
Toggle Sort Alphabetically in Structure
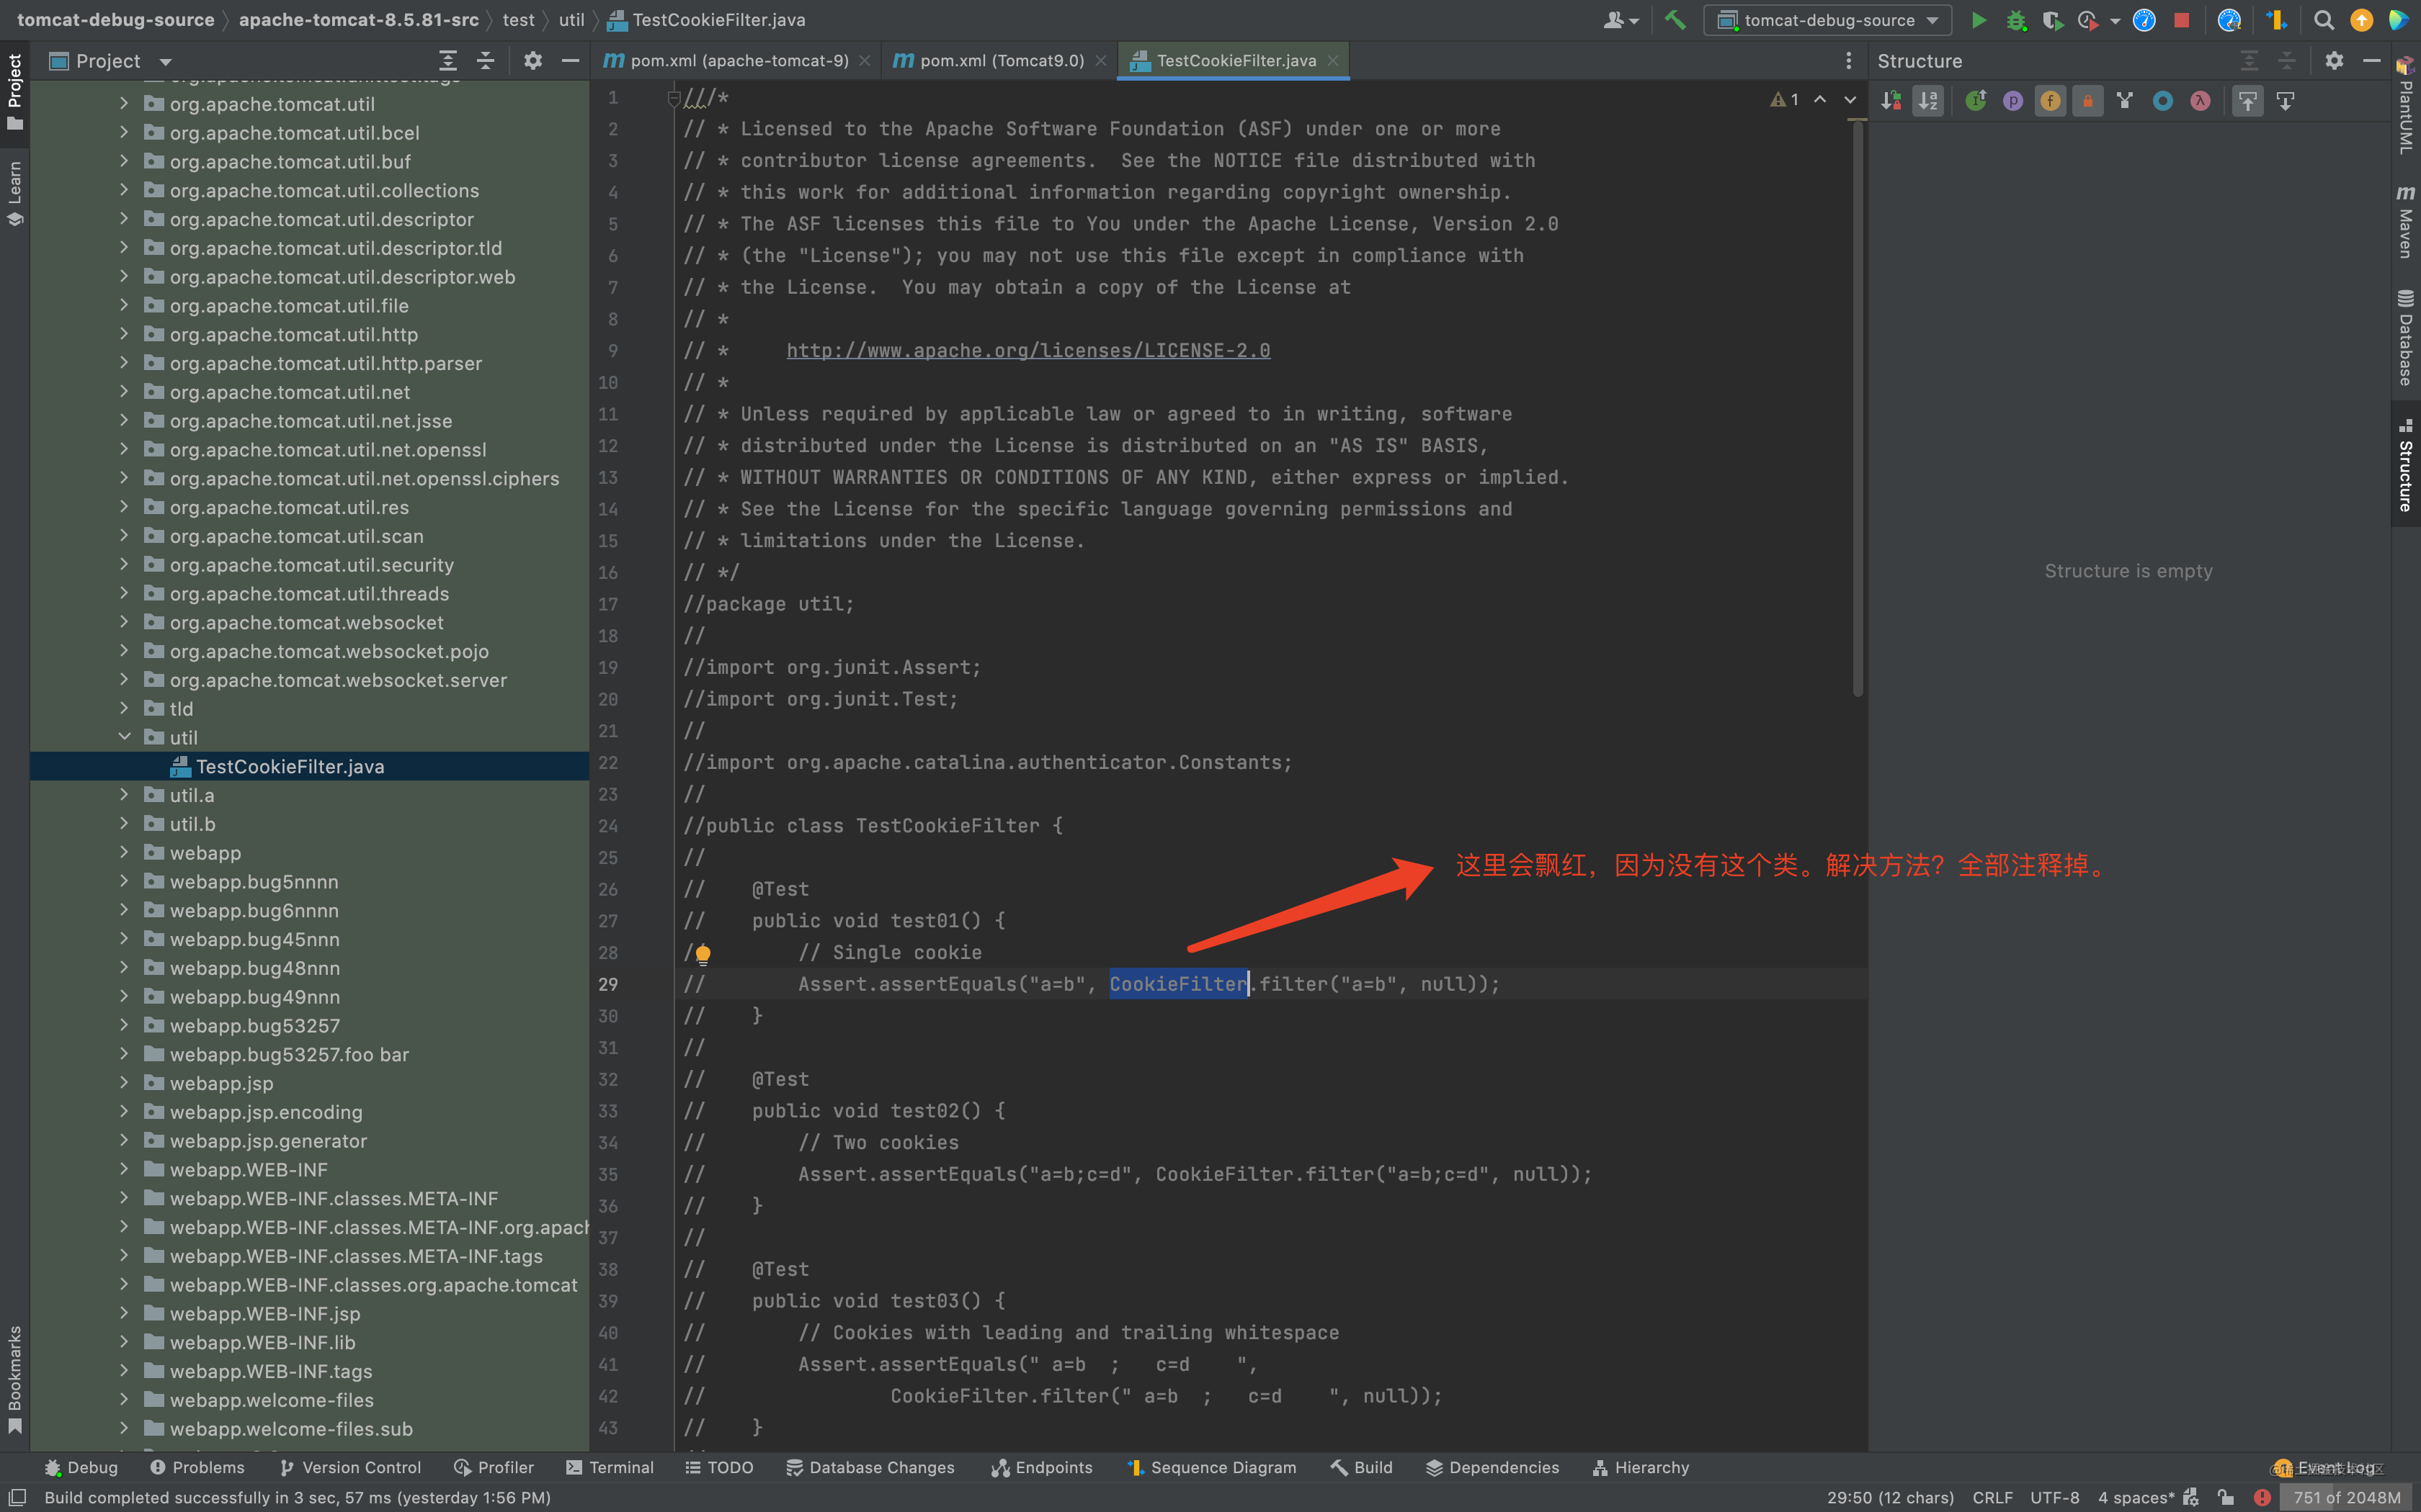pos(1928,101)
